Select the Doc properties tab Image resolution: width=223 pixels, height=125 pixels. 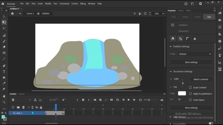click(209, 17)
